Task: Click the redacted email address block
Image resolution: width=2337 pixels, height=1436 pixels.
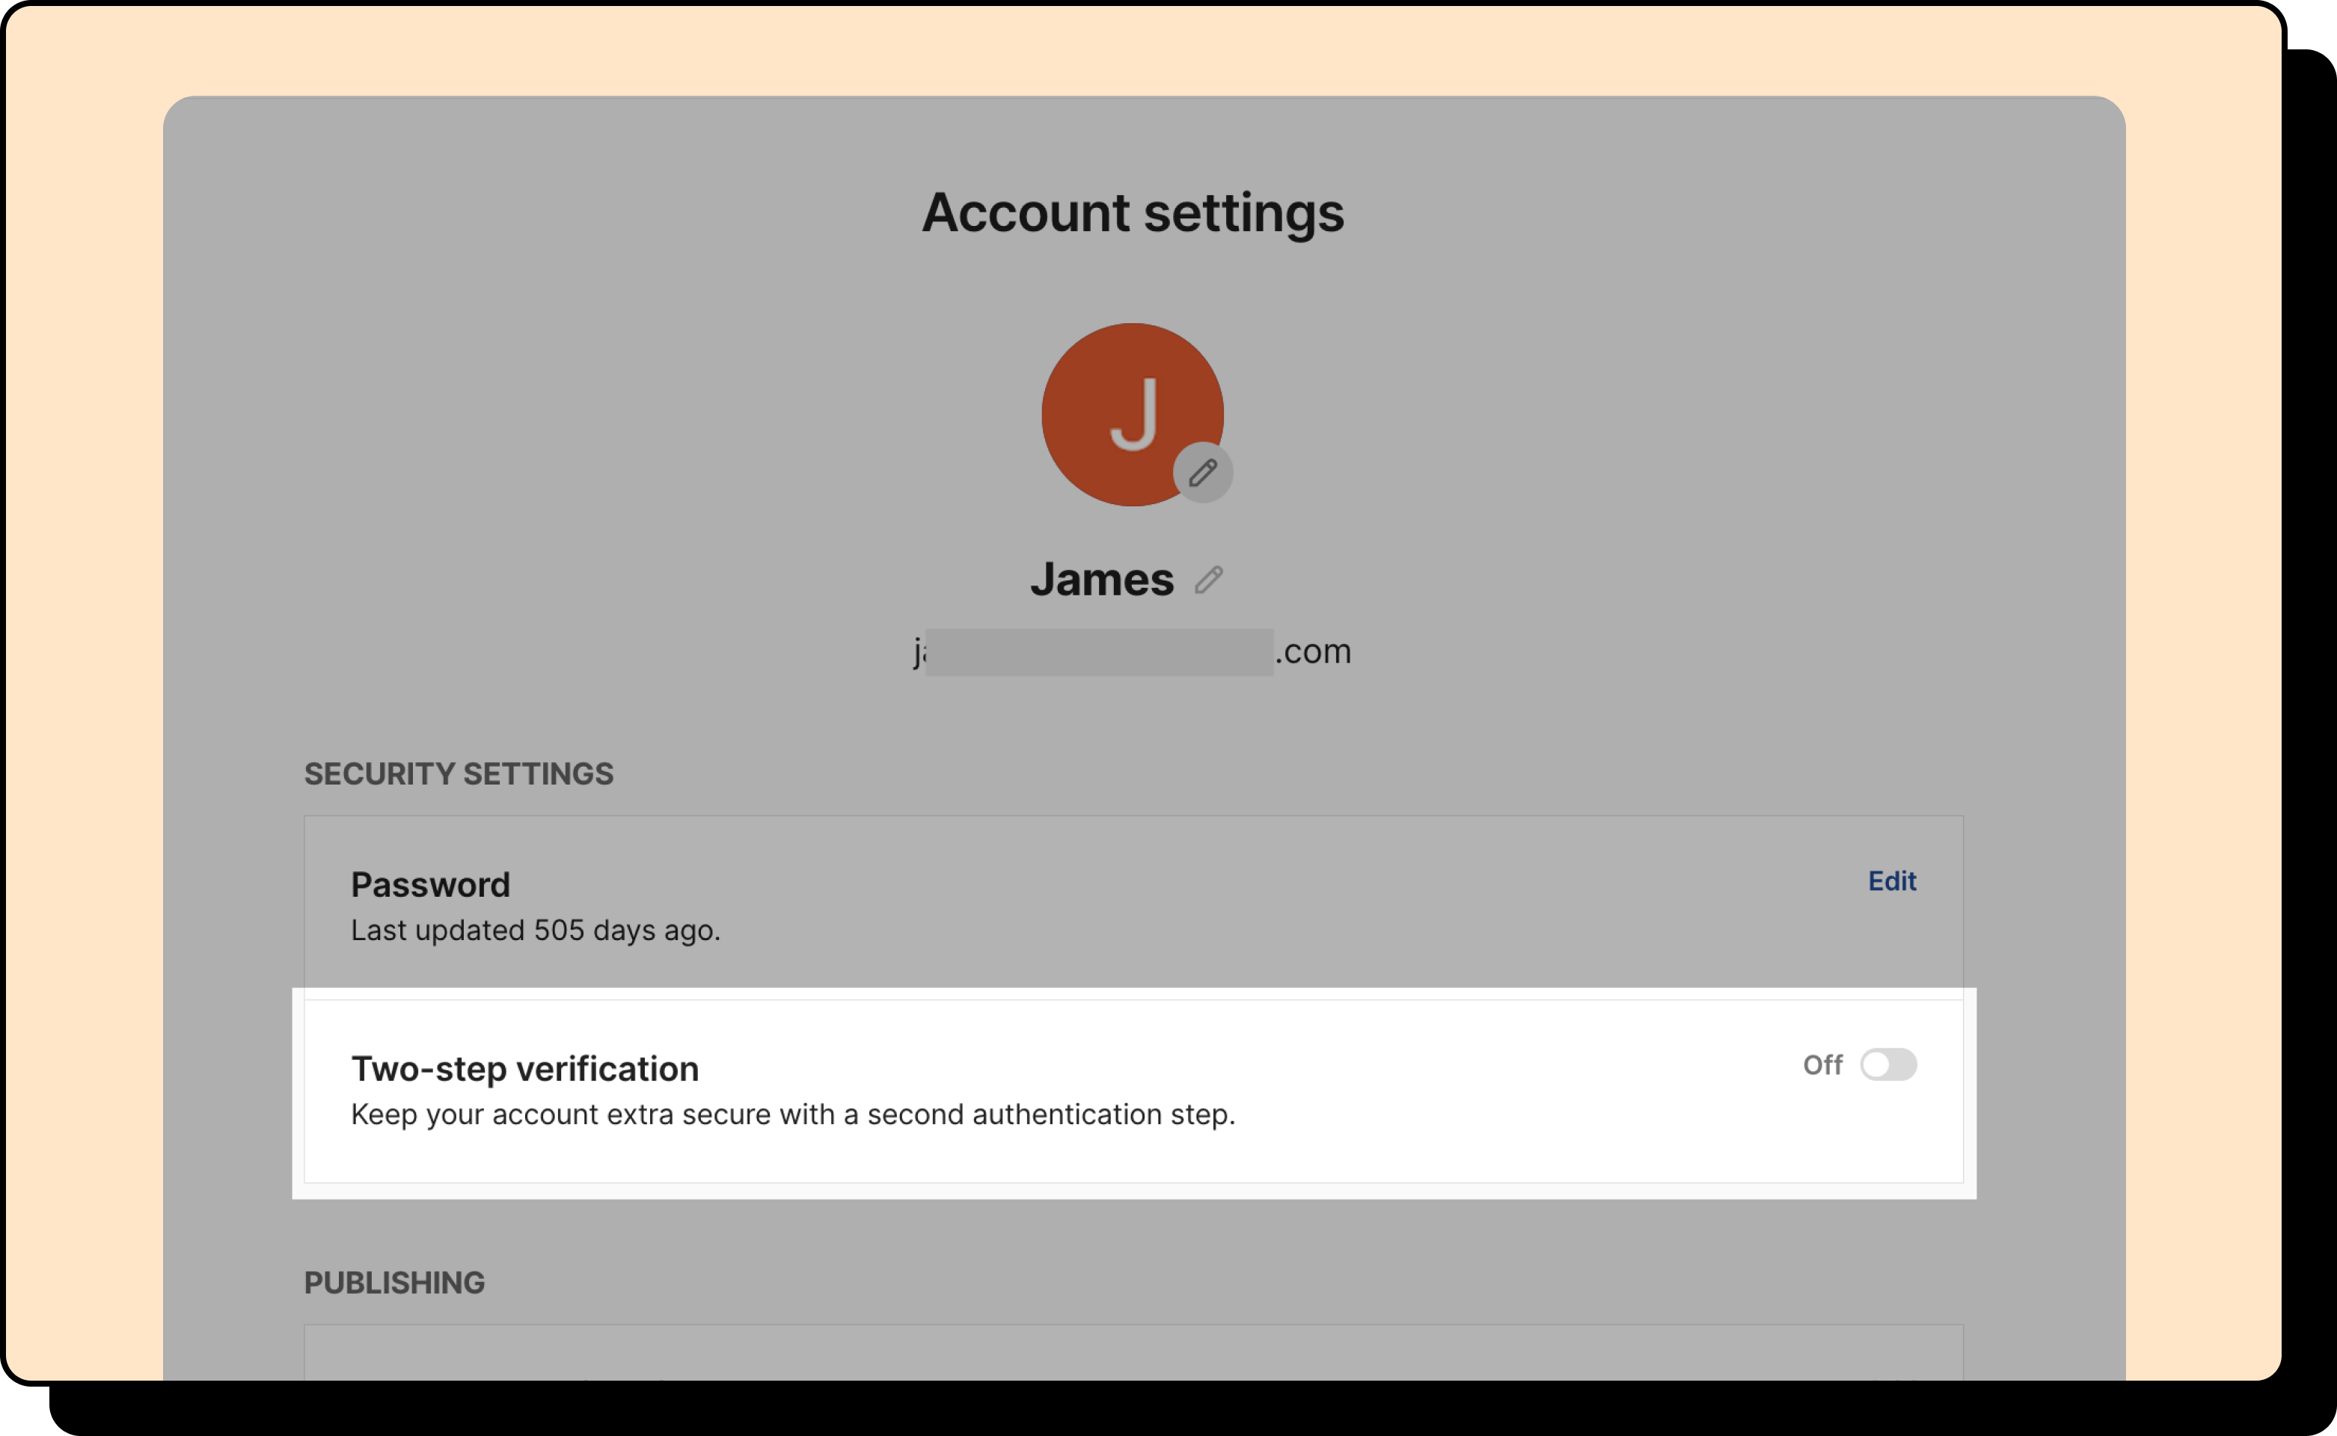Action: 1099,652
